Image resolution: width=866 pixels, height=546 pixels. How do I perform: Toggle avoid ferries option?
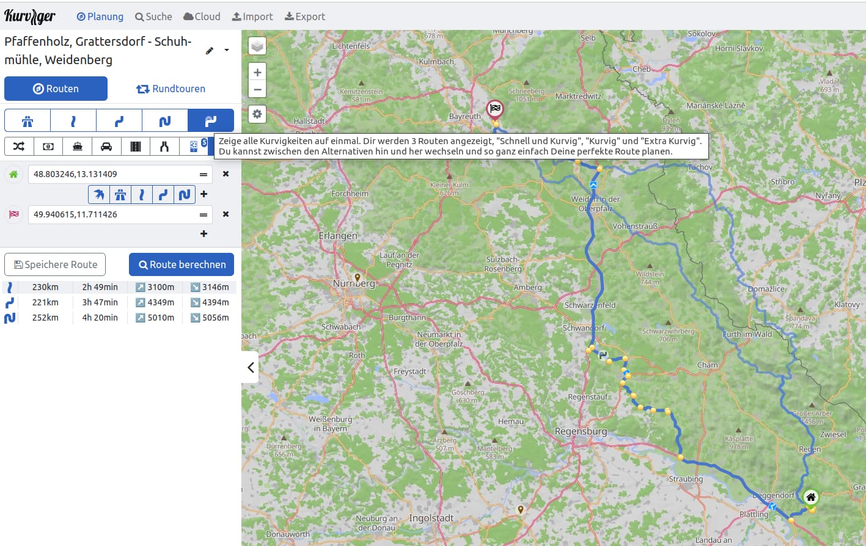coord(77,147)
